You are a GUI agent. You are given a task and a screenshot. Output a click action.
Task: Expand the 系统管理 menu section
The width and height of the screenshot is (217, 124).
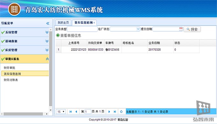(x=47, y=32)
